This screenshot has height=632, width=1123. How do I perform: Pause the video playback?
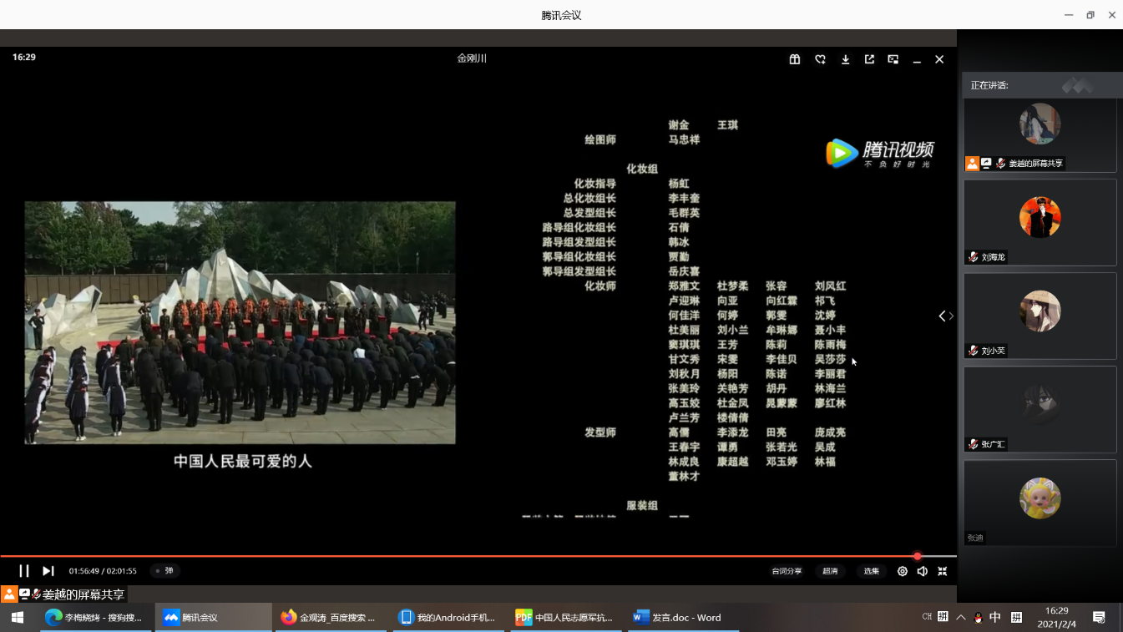pyautogui.click(x=24, y=571)
